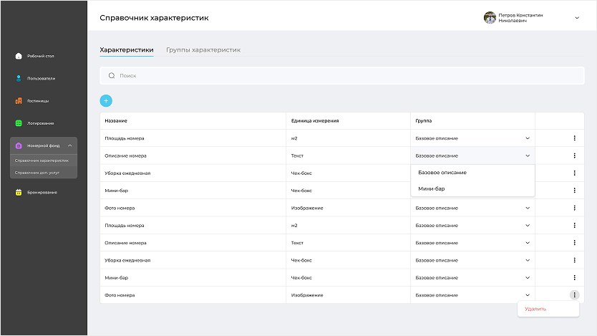Click the user profile avatar

tap(490, 18)
